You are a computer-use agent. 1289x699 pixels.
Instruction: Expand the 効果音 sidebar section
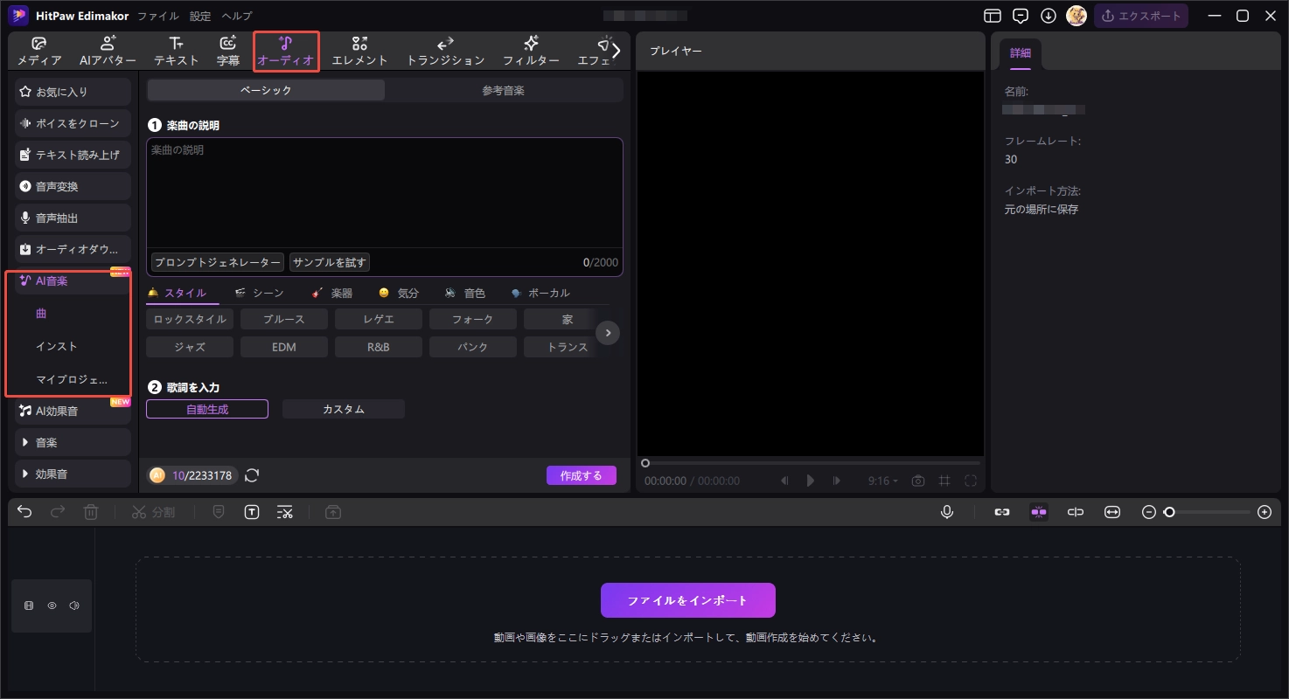click(x=73, y=474)
